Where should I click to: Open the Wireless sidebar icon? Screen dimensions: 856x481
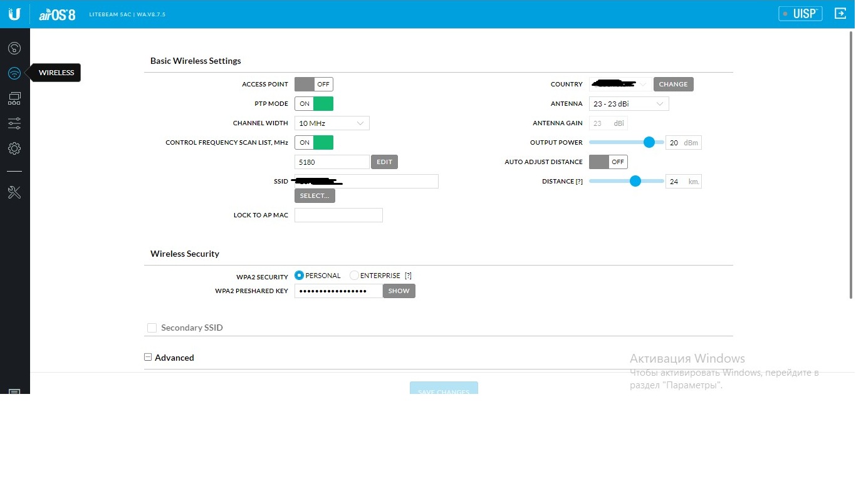click(14, 73)
